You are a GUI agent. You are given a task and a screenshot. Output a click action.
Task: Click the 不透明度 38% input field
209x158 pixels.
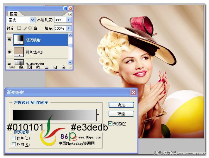[x=60, y=20]
